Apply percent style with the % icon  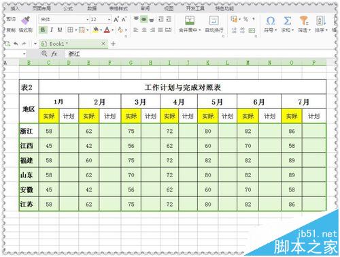click(245, 19)
